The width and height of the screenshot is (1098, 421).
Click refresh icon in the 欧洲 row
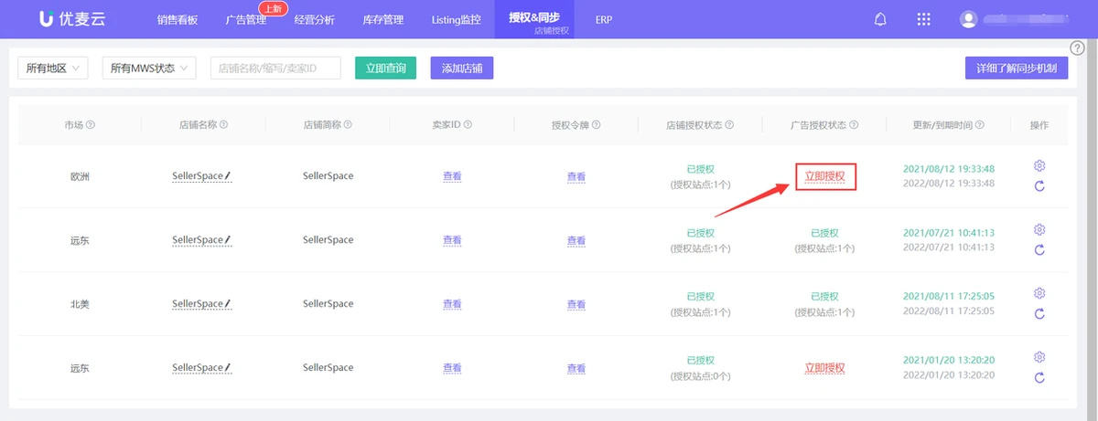[1039, 186]
